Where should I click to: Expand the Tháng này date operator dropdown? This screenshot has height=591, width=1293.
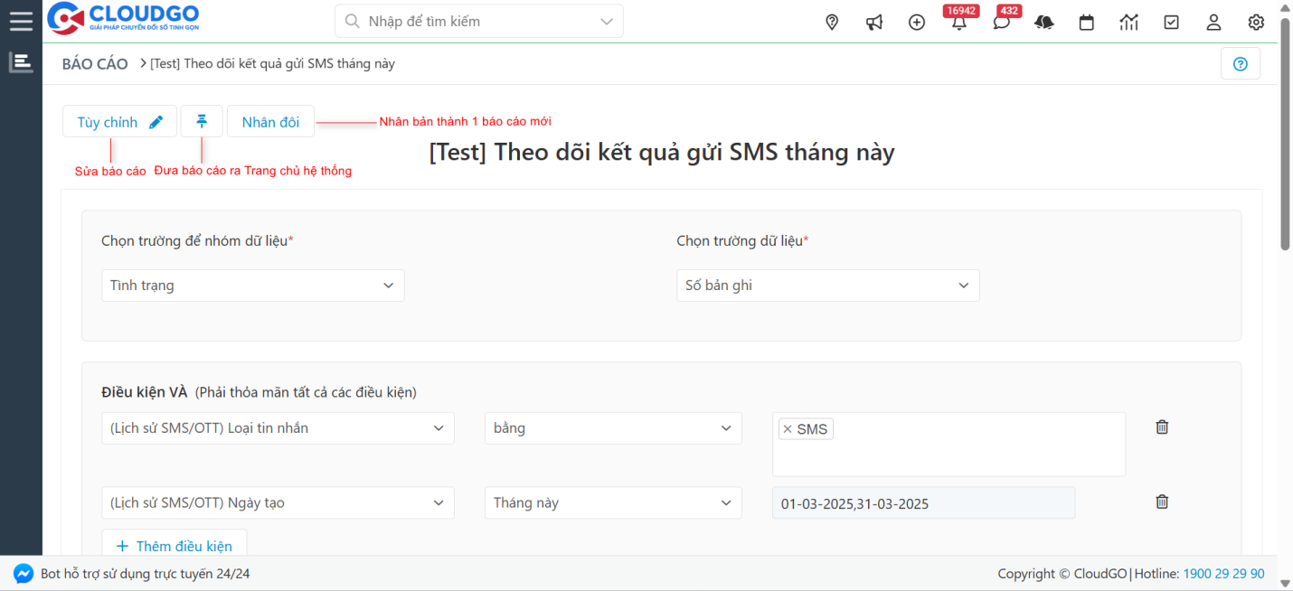click(x=612, y=502)
